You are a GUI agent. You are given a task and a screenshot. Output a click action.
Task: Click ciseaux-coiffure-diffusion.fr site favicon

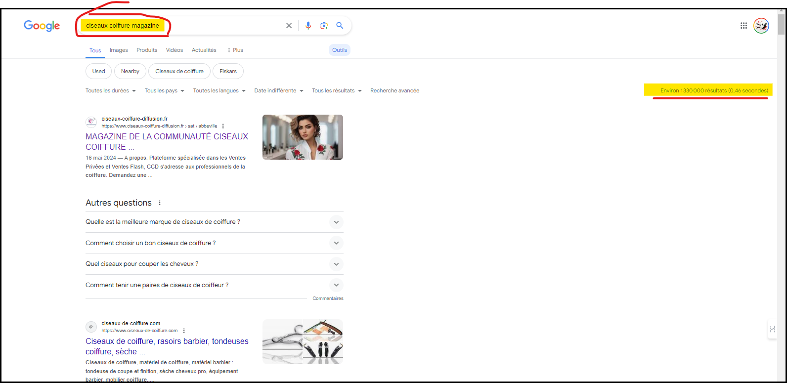[91, 122]
